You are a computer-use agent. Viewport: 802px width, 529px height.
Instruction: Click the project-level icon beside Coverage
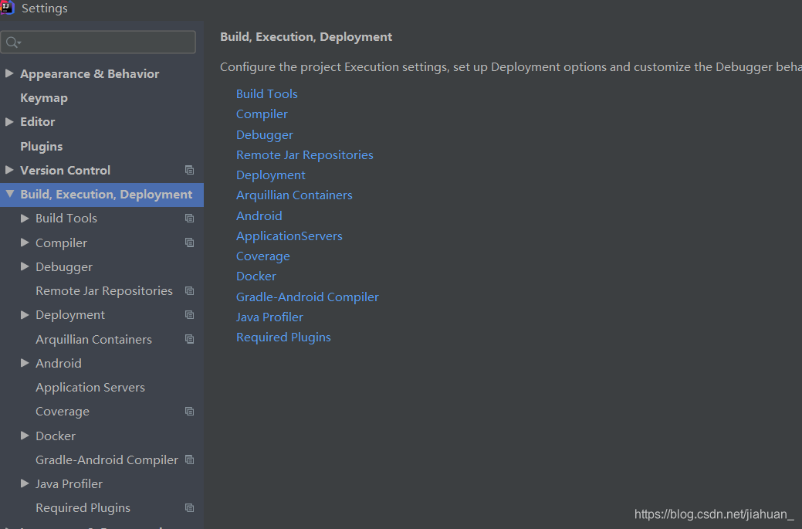coord(190,412)
